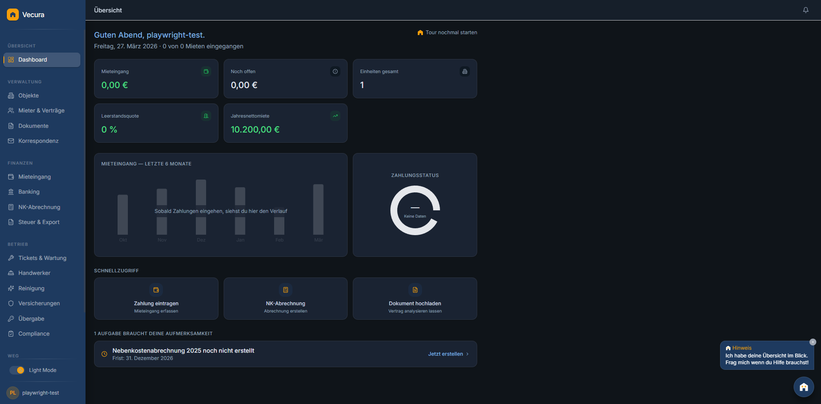Screen dimensions: 821x404
Task: Click the building icon on Einheiten gesamt card
Action: coord(465,71)
